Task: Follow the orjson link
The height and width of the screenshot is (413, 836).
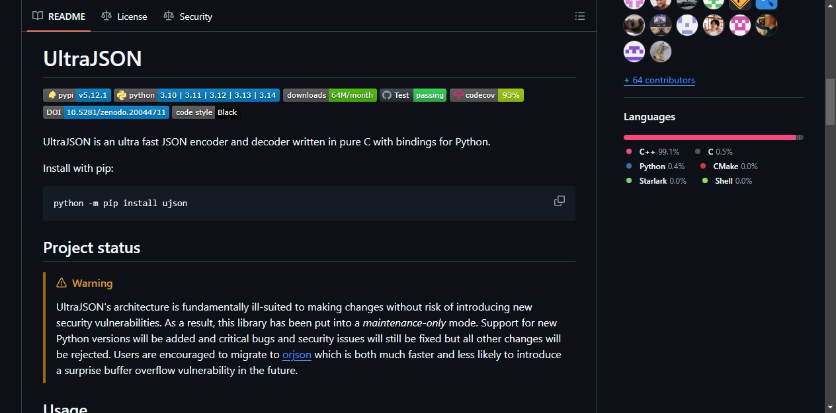Action: (297, 354)
